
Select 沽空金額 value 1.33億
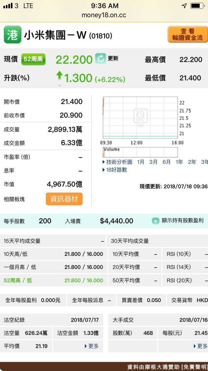(91, 333)
